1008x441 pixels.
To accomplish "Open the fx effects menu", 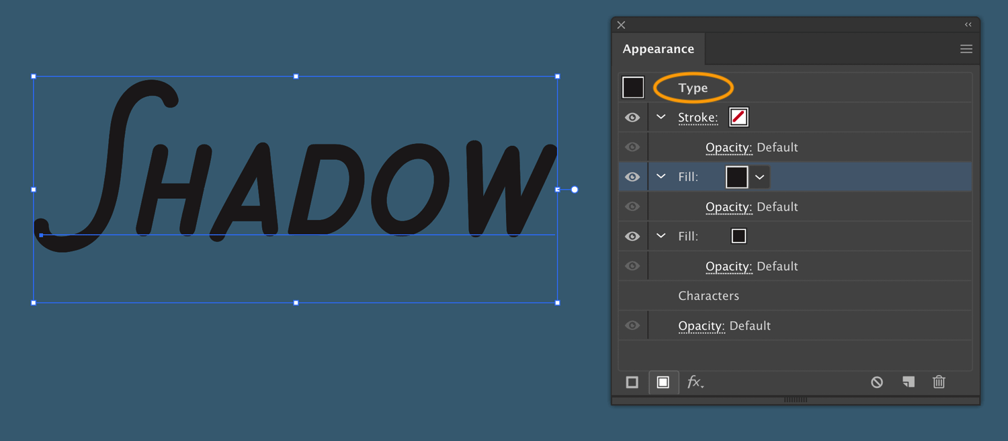I will click(x=696, y=382).
